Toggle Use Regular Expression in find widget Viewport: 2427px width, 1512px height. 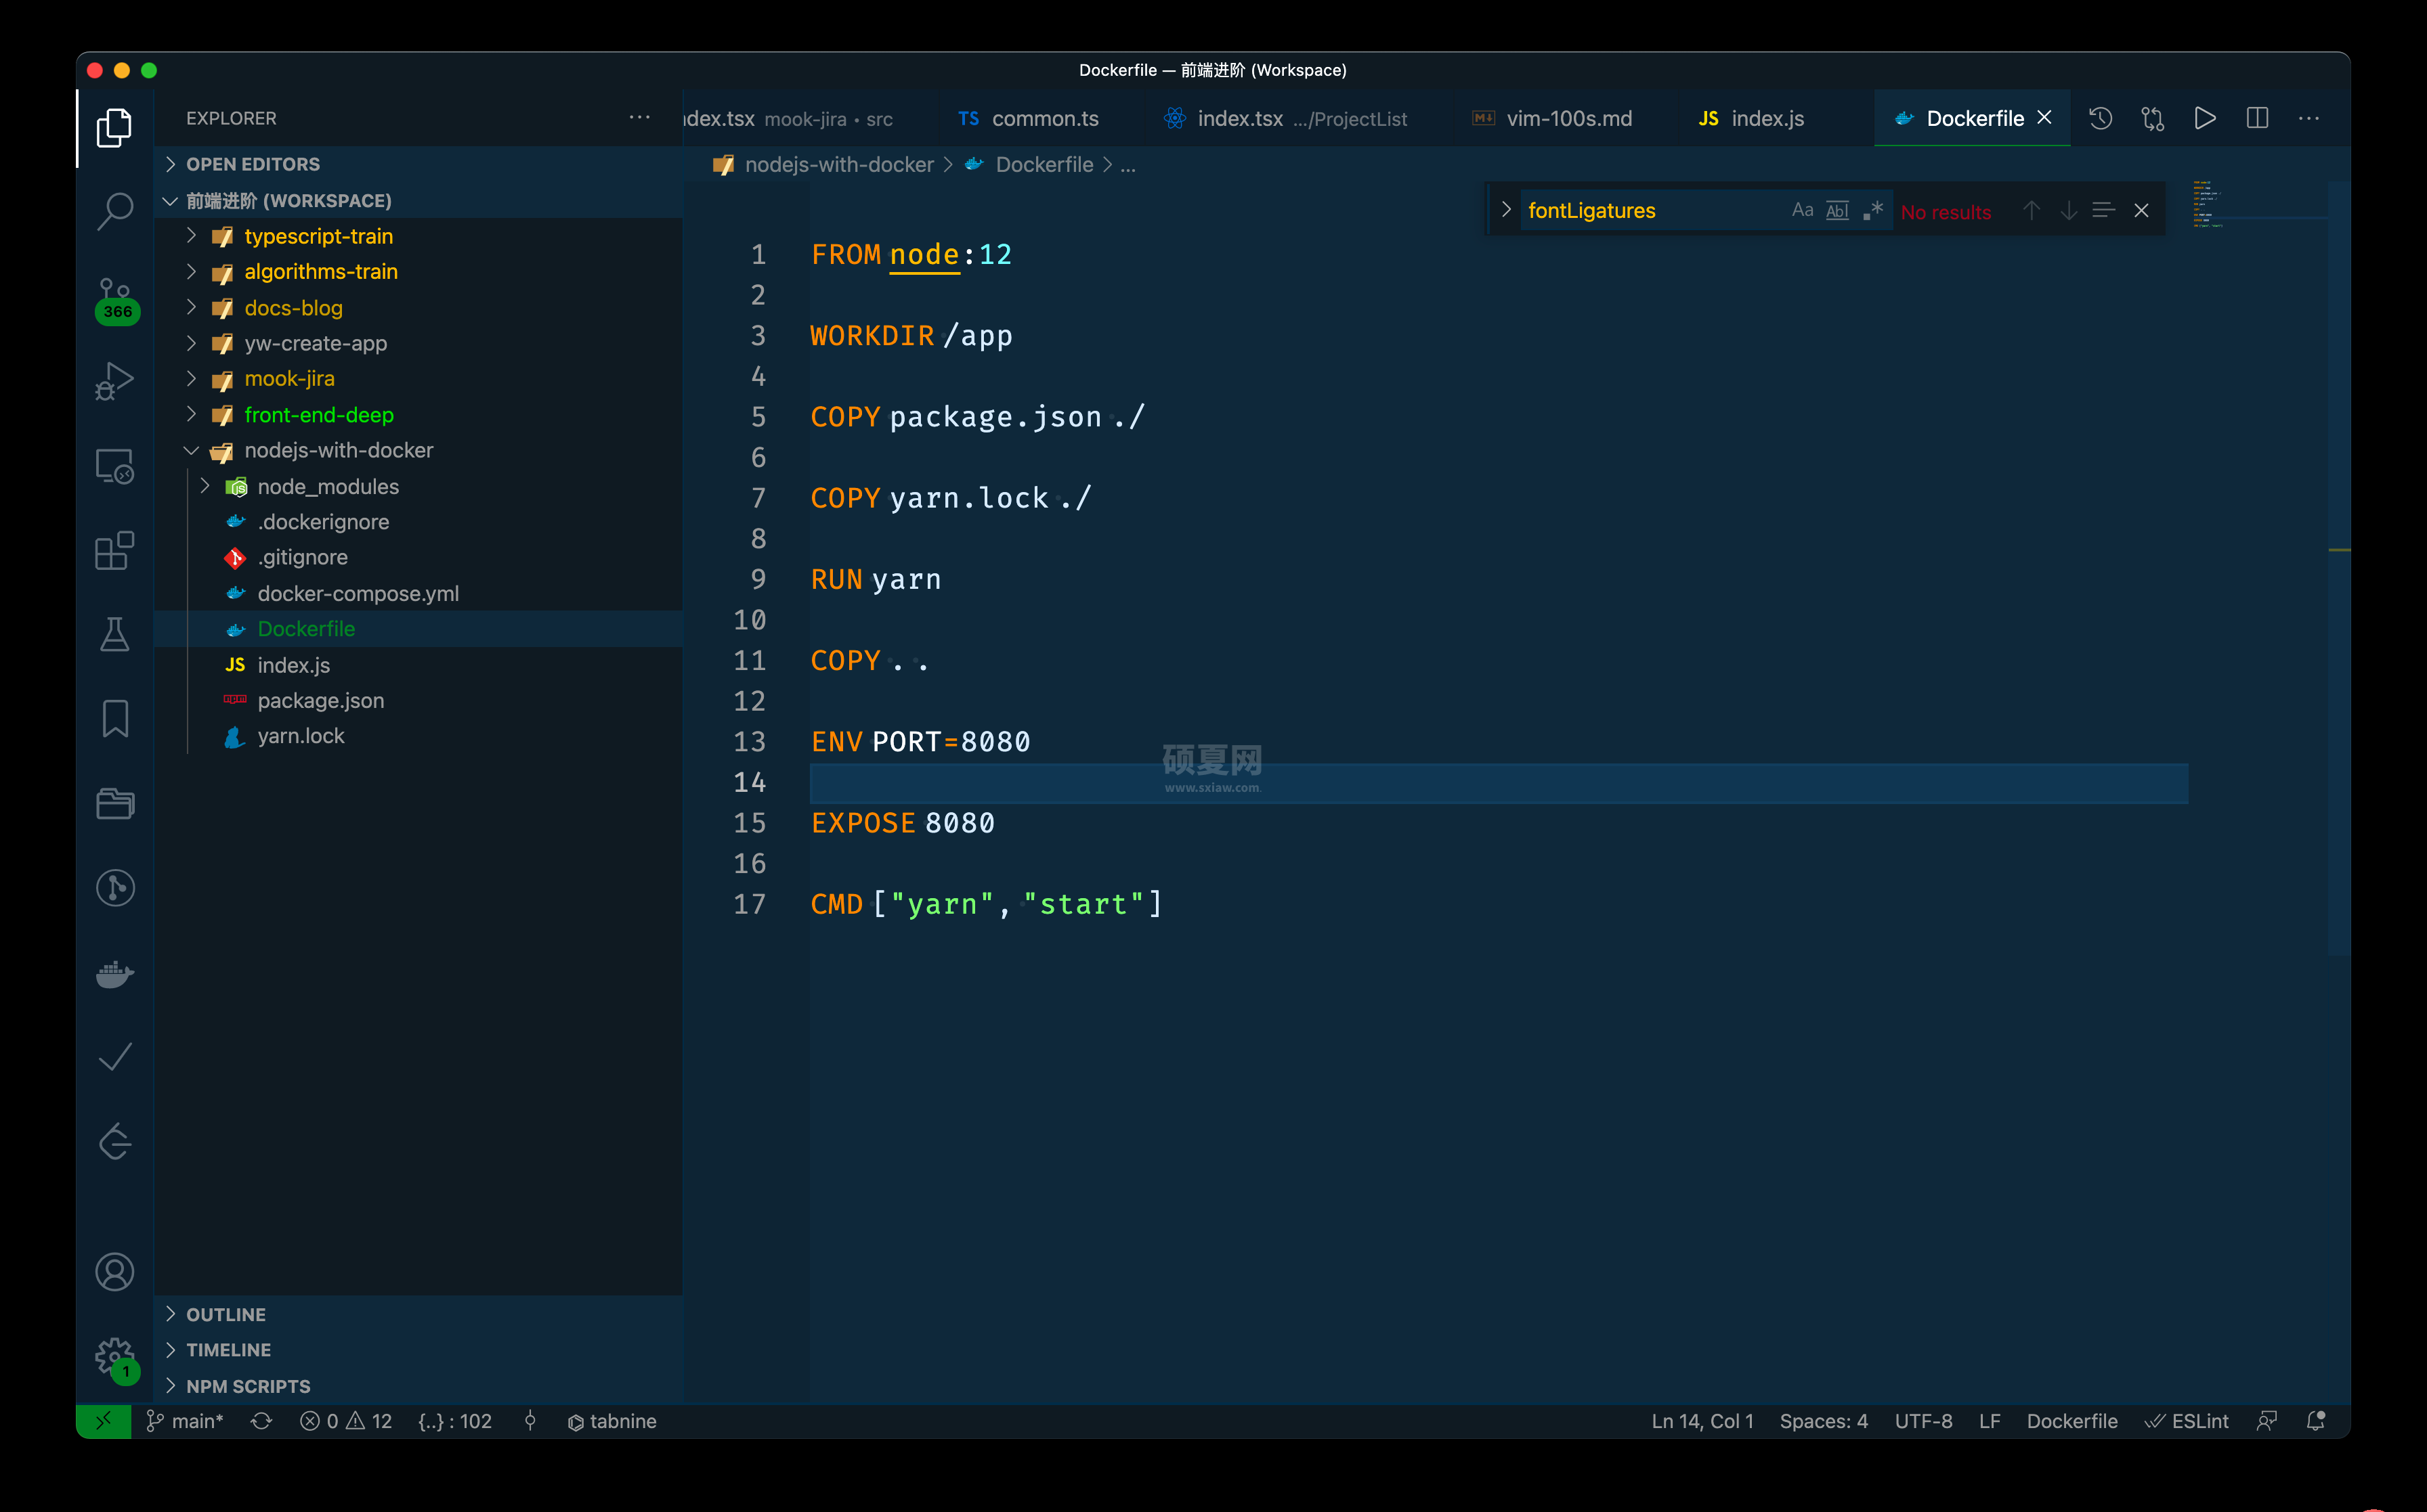[x=1873, y=210]
